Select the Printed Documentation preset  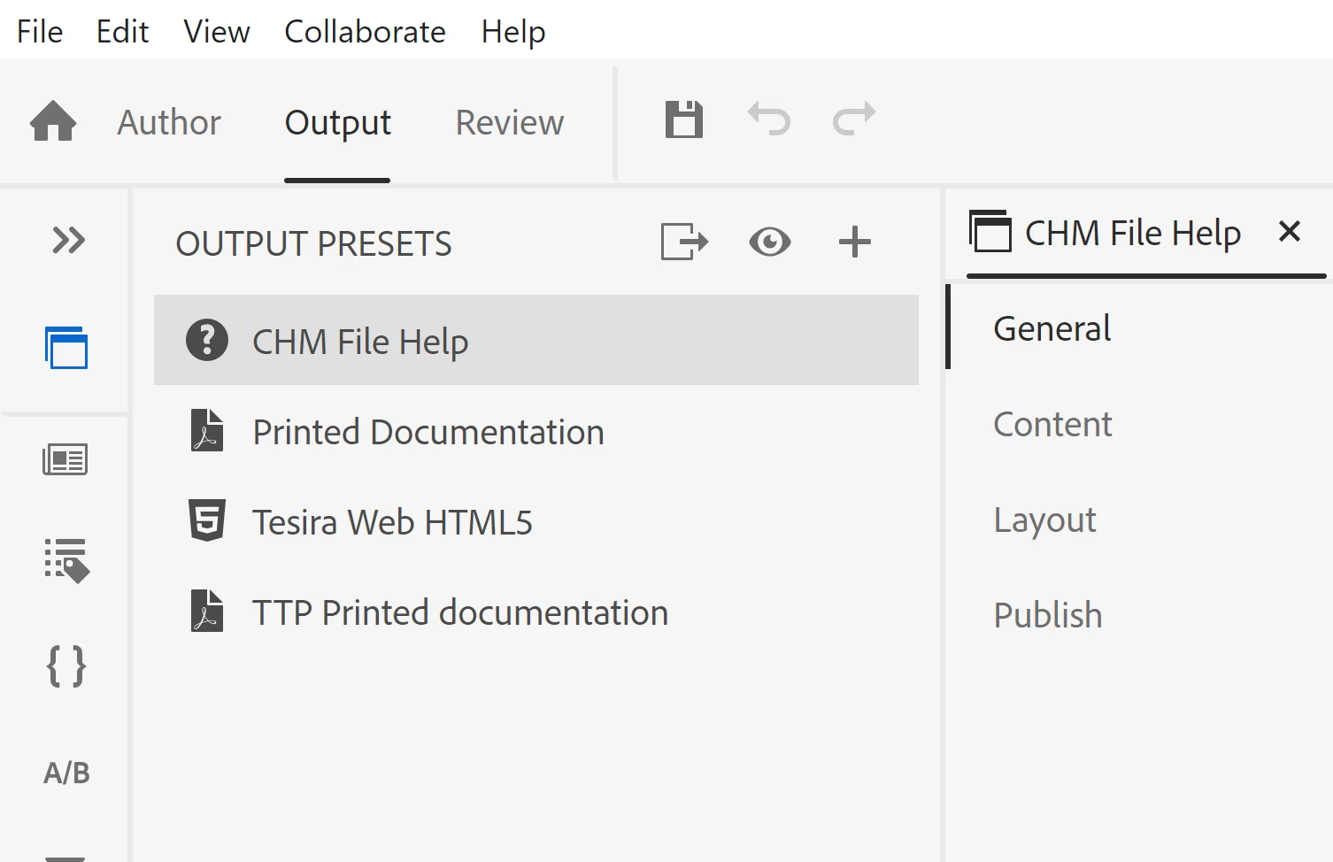(428, 432)
